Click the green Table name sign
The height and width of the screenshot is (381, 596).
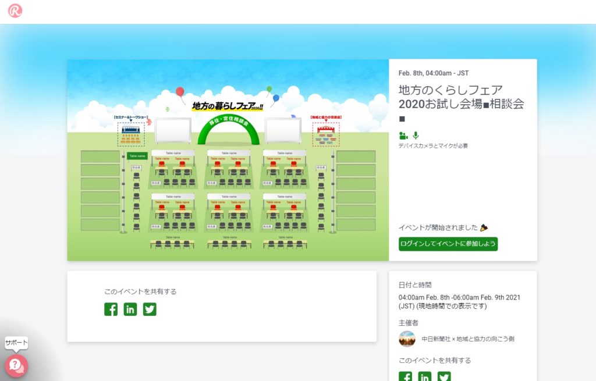pos(137,156)
